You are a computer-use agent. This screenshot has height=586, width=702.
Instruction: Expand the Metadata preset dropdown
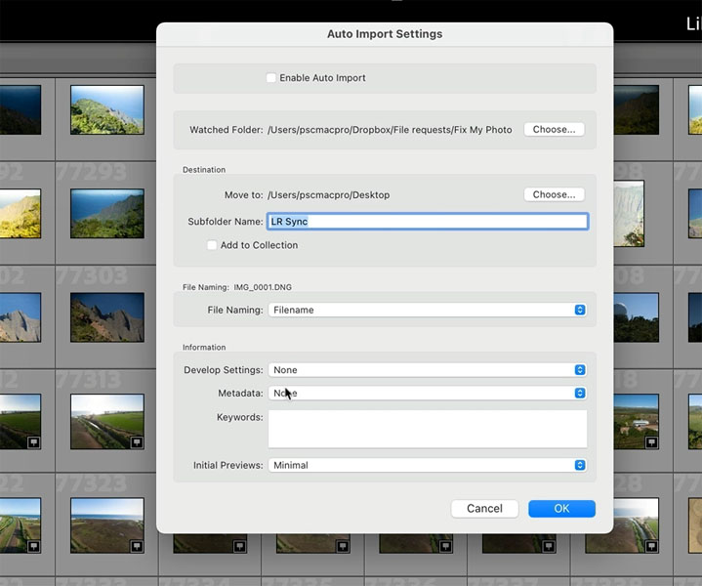(x=427, y=393)
